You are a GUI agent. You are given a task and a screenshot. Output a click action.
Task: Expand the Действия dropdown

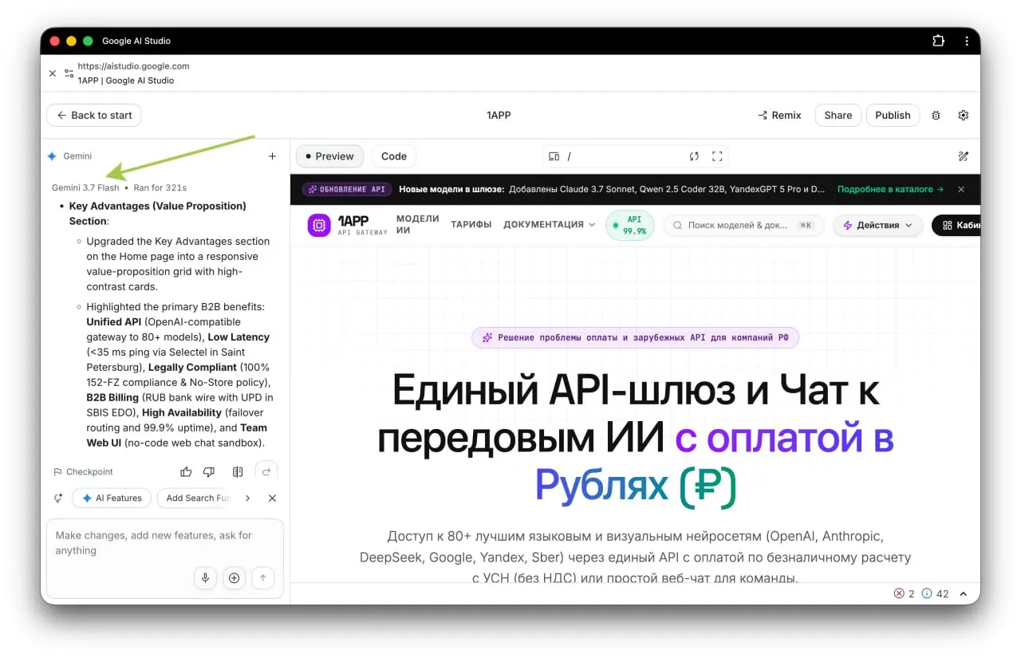(x=877, y=225)
